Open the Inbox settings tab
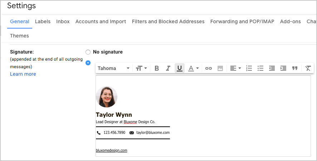The height and width of the screenshot is (161, 317). (63, 21)
